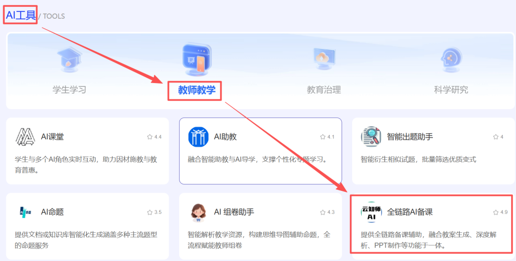Click the star icon on 全链路AI备课

(495, 212)
